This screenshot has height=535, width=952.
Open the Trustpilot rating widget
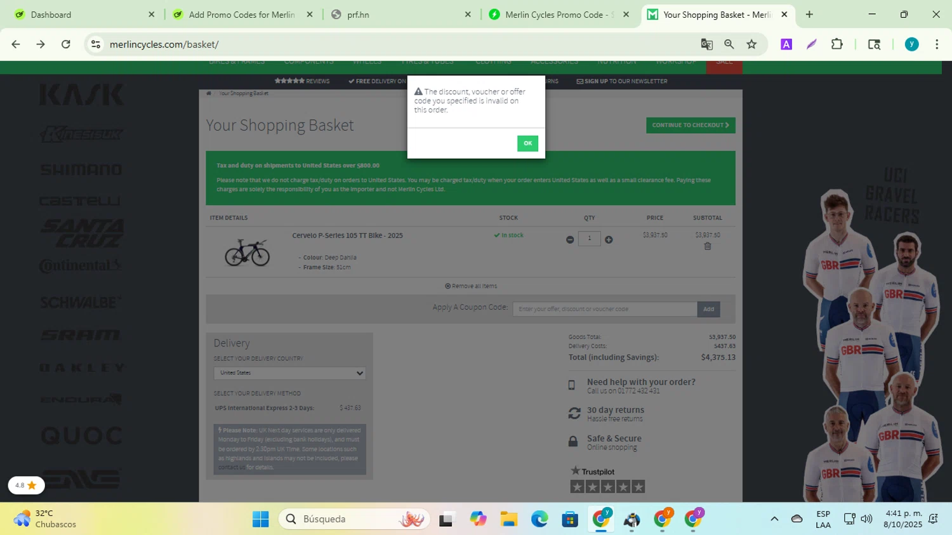[x=607, y=479]
